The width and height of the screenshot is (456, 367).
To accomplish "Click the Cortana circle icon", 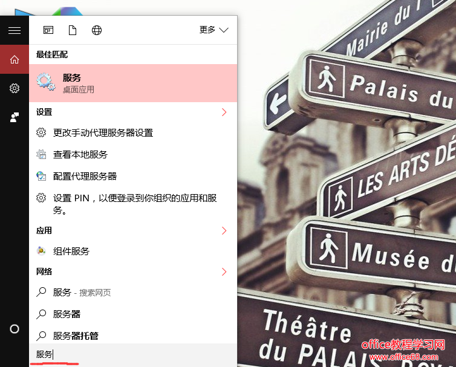I will pyautogui.click(x=15, y=329).
